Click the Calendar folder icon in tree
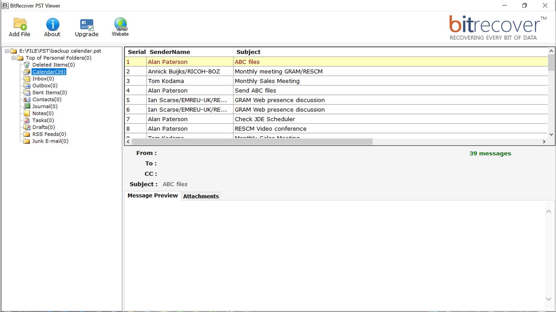556x312 pixels. [x=27, y=72]
